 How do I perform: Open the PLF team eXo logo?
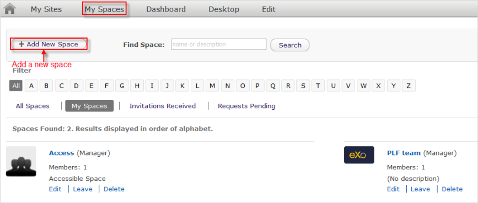(x=359, y=155)
